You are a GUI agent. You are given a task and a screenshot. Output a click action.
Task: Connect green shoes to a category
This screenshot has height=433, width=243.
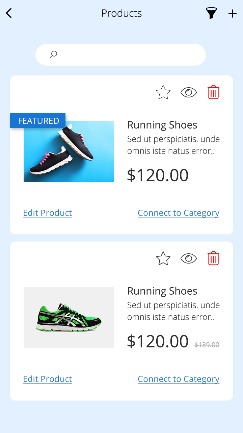click(179, 379)
